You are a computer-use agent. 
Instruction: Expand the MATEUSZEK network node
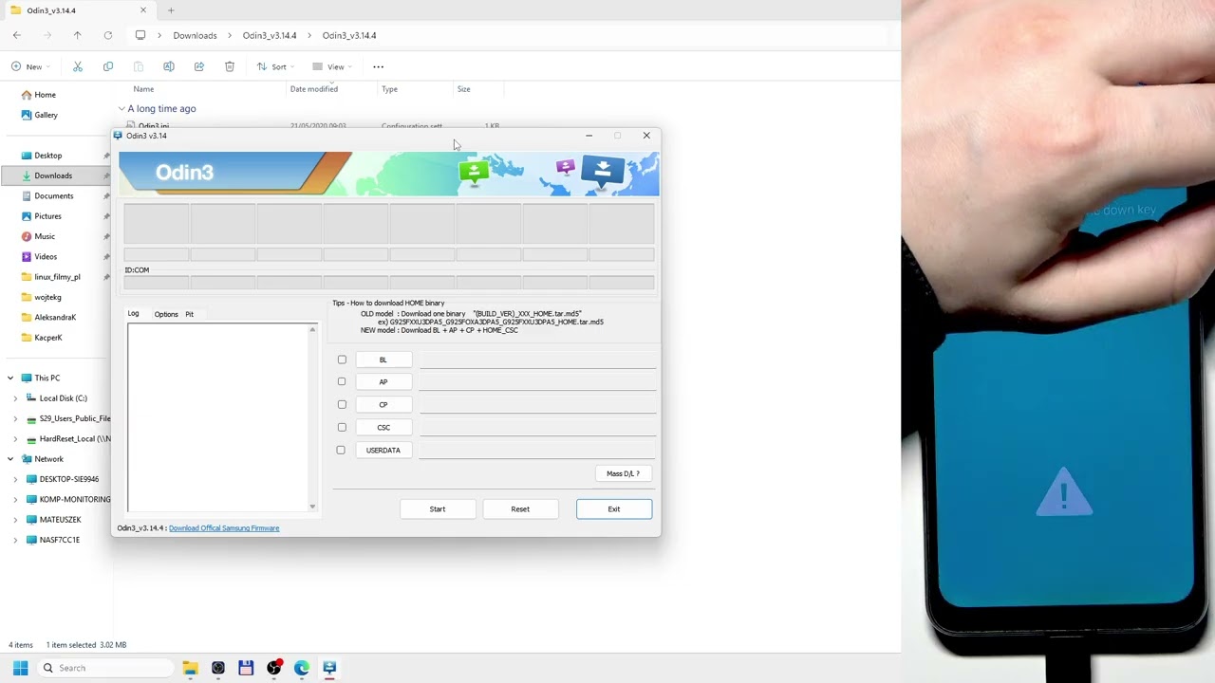point(15,520)
